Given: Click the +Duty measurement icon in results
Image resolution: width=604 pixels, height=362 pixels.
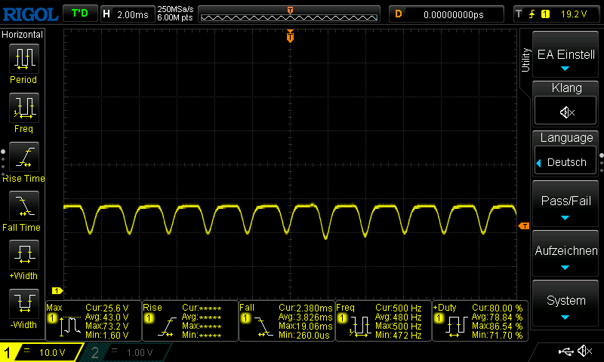Looking at the screenshot, I should 457,327.
